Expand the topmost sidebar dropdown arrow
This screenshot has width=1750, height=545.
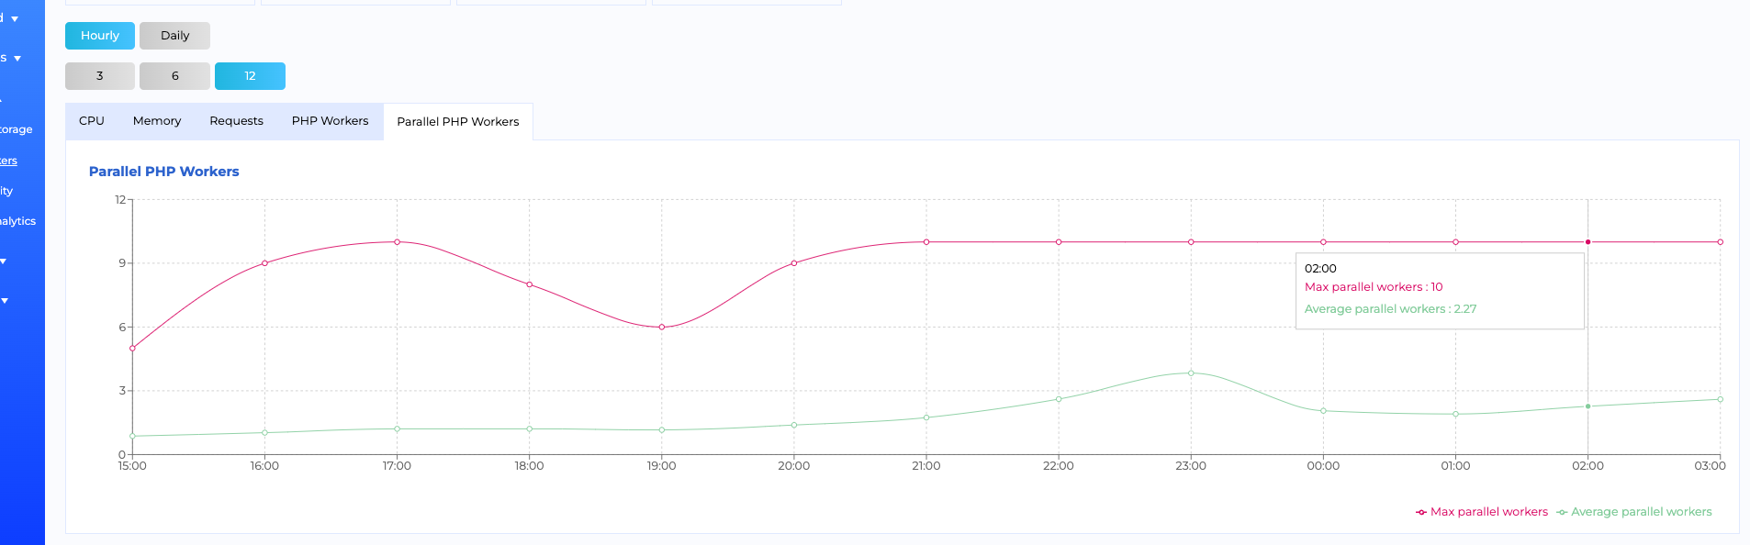[15, 18]
